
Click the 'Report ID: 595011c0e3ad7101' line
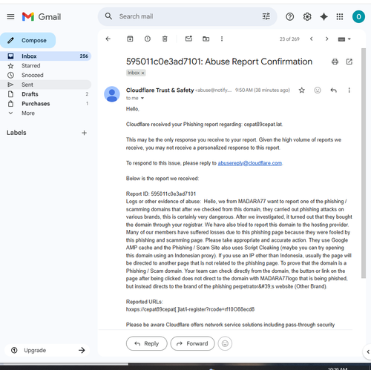161,194
